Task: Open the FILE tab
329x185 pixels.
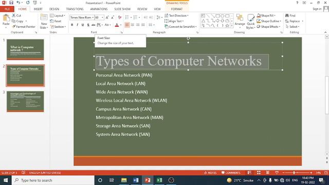Action: click(x=7, y=9)
